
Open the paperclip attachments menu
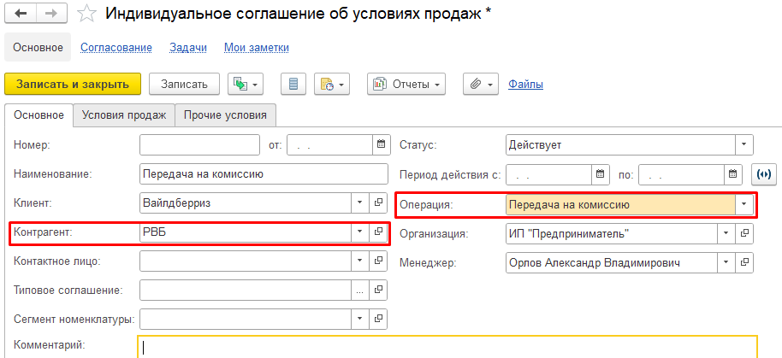tap(481, 84)
